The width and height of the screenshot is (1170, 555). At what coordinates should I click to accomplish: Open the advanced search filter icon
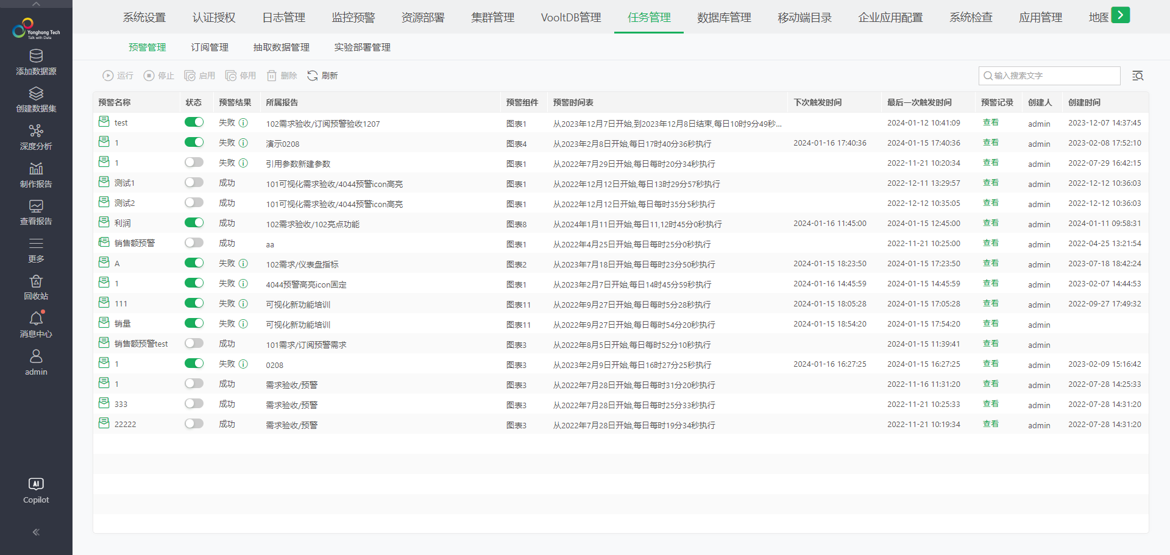point(1137,76)
